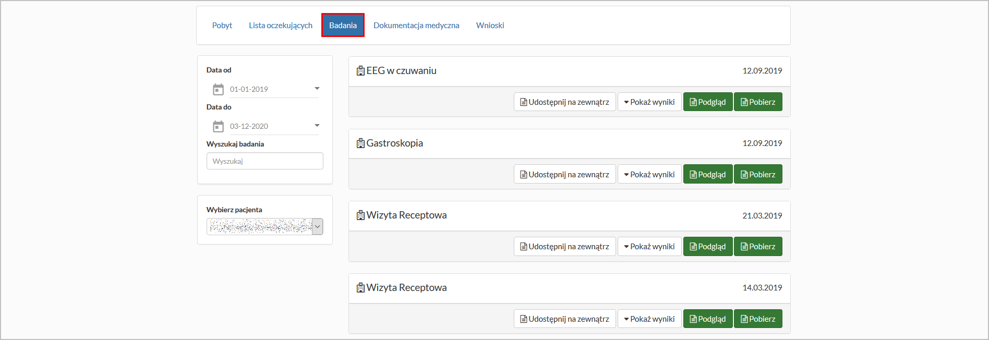989x340 pixels.
Task: Expand Pokaż wyniki for Gastroskopia
Action: pyautogui.click(x=649, y=175)
